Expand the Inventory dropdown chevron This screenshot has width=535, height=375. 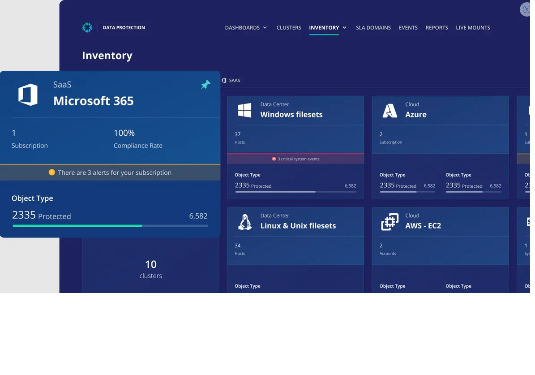click(x=344, y=28)
